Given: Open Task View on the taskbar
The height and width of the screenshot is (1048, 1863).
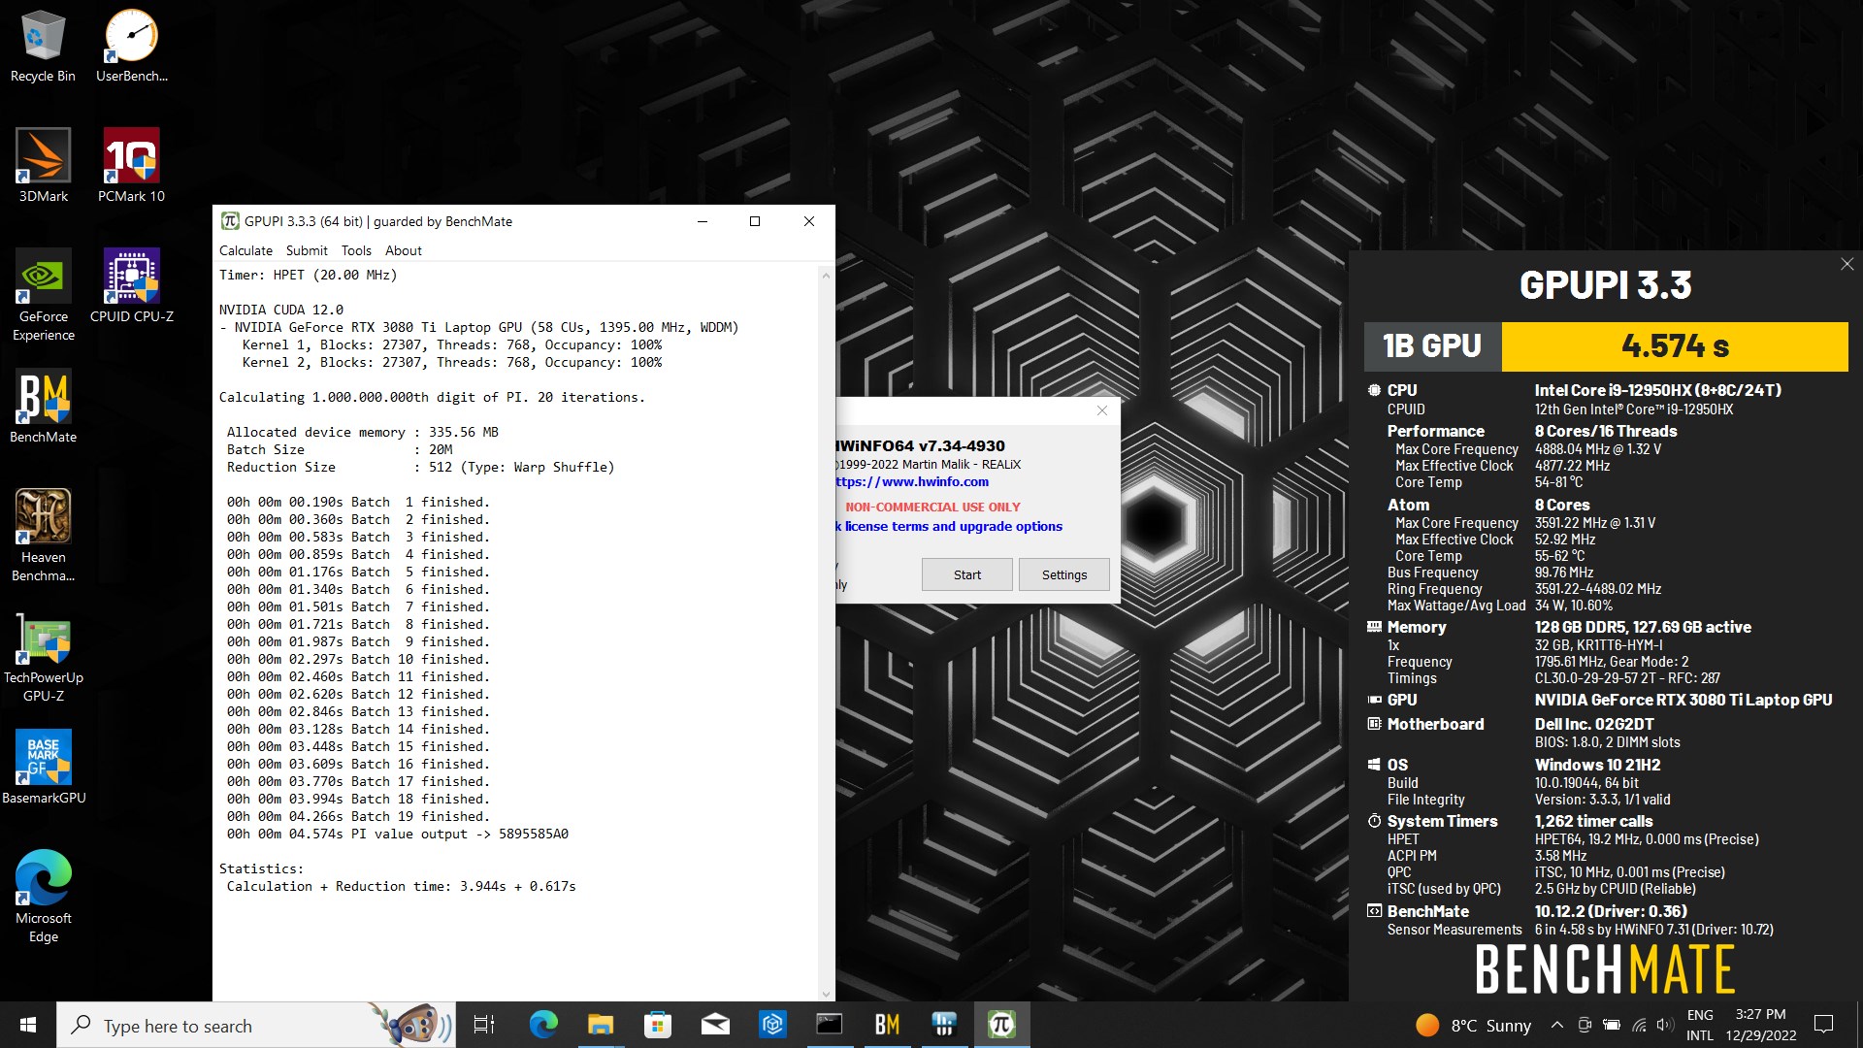Looking at the screenshot, I should coord(483,1025).
